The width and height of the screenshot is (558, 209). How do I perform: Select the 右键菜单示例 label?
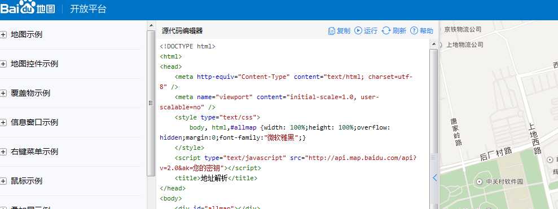(x=34, y=152)
